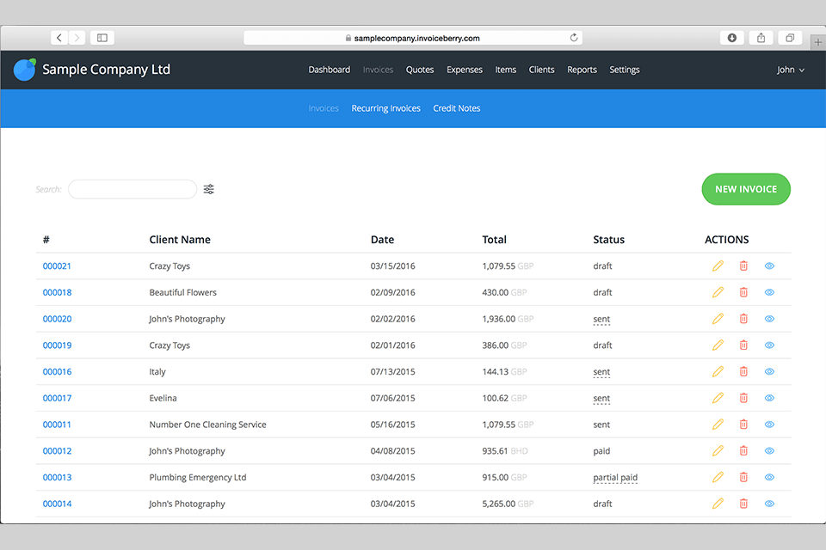View invoice 000011 with eye icon

point(769,425)
